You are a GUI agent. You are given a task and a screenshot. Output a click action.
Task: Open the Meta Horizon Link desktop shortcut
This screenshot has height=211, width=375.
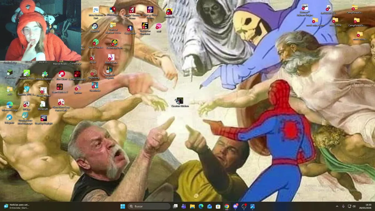96,13
